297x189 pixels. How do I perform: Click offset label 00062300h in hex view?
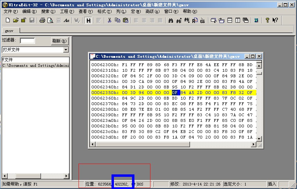pos(105,65)
